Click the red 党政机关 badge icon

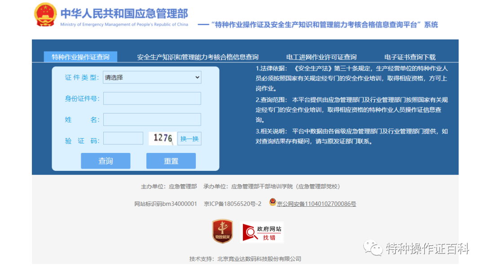coord(222,231)
